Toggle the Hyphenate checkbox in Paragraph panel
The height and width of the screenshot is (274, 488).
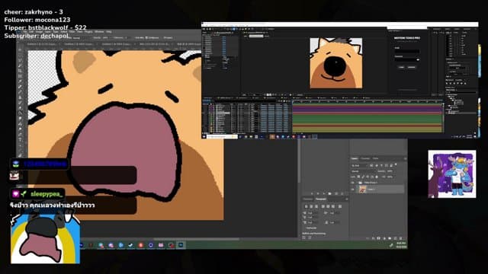[304, 228]
